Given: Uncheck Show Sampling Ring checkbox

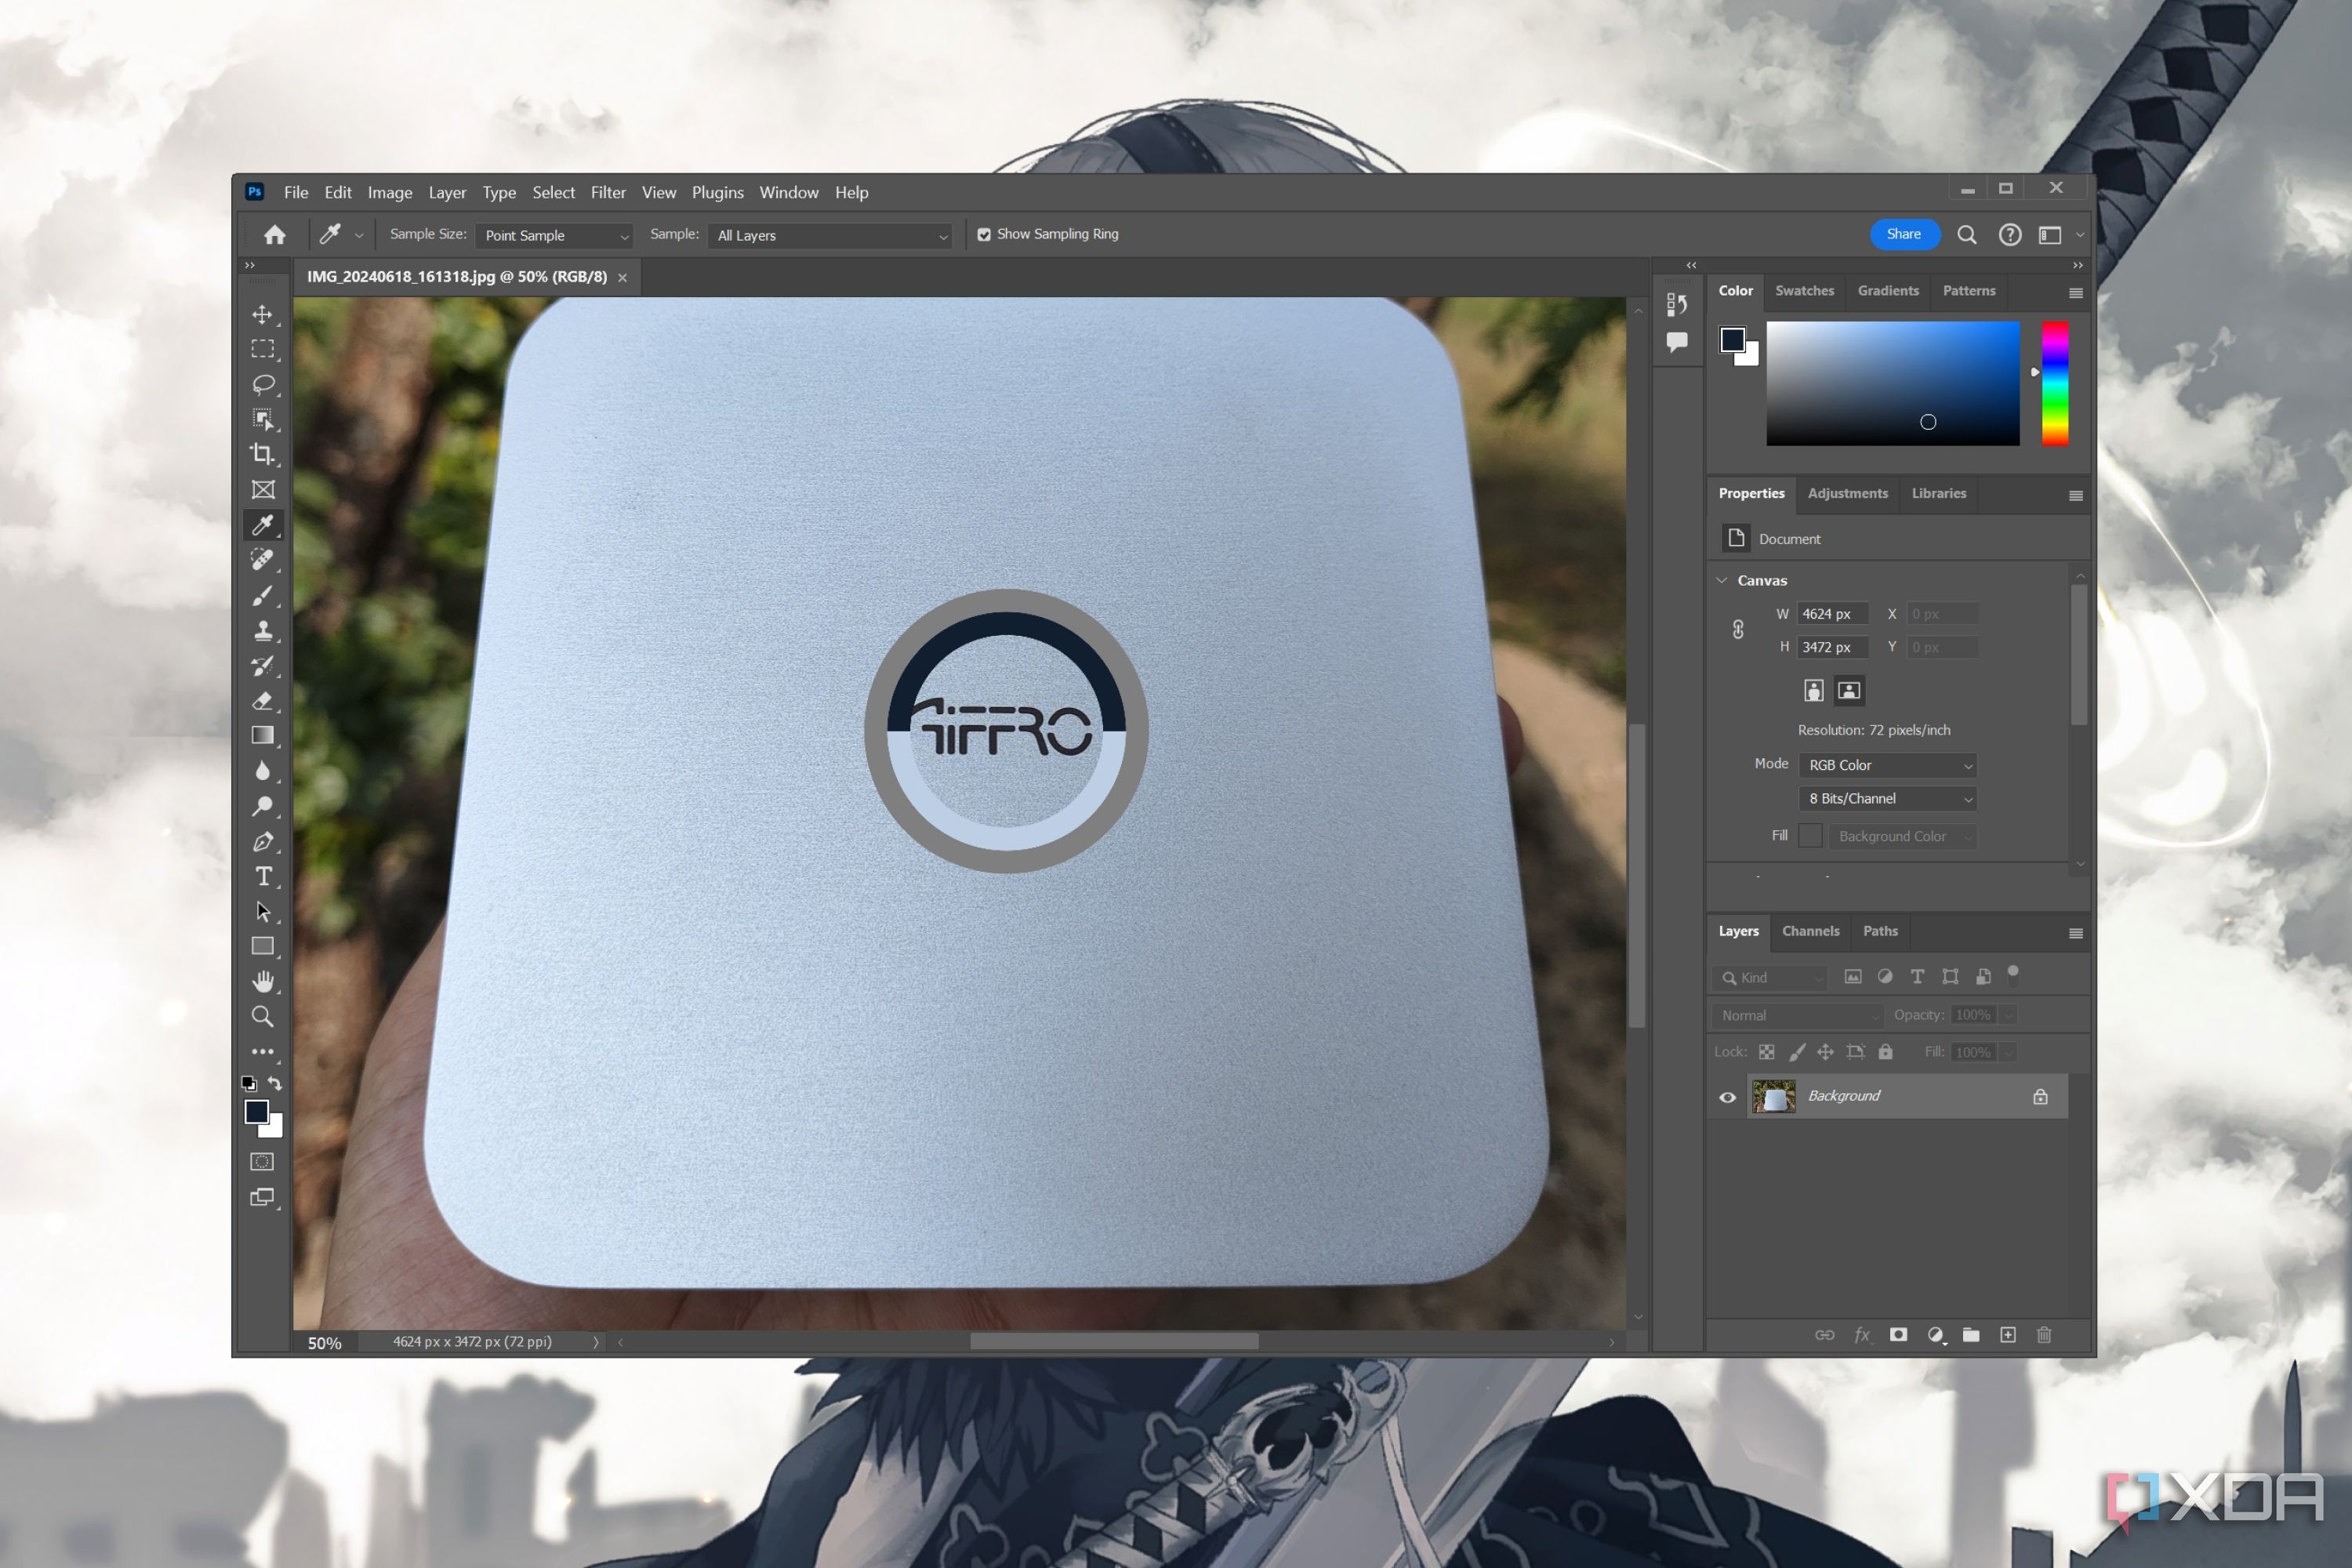Looking at the screenshot, I should (984, 234).
